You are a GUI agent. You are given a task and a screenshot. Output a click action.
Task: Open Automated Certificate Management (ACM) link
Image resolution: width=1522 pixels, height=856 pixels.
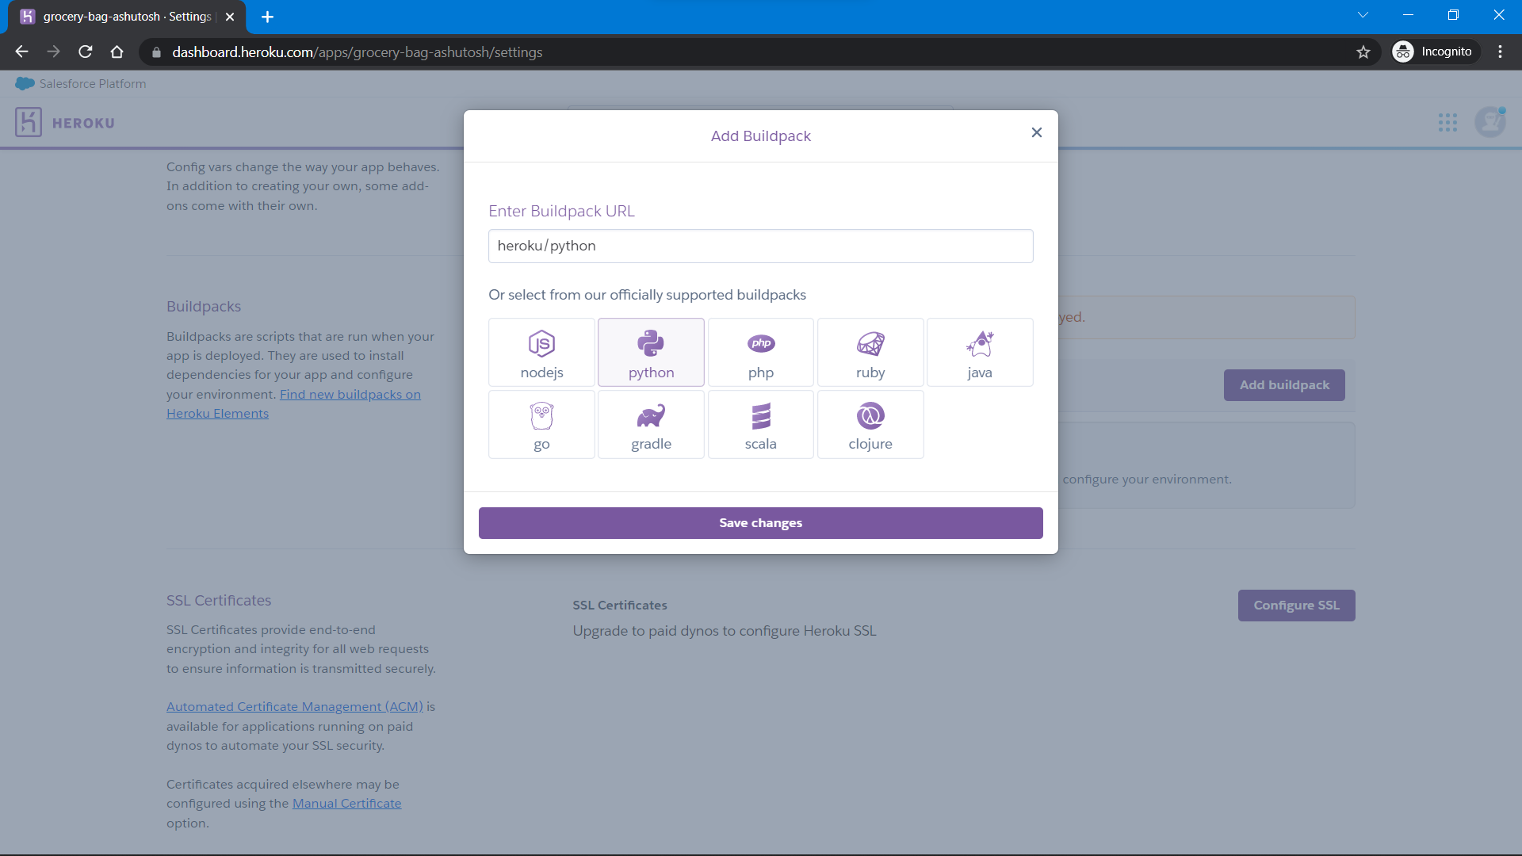click(x=295, y=706)
